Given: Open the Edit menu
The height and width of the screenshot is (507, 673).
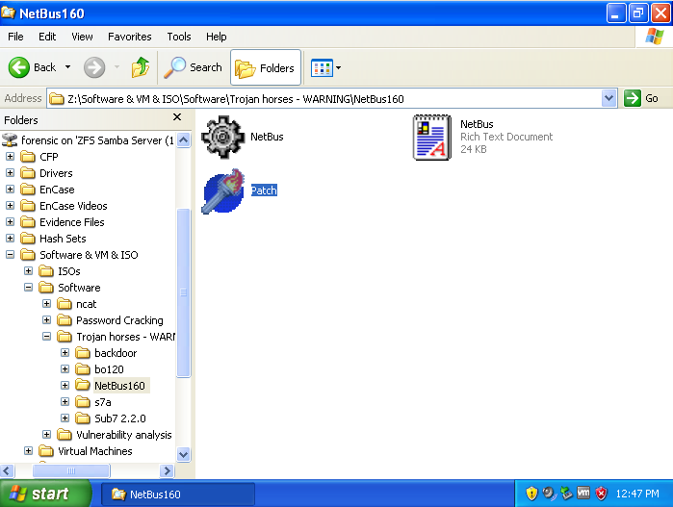Looking at the screenshot, I should (47, 37).
